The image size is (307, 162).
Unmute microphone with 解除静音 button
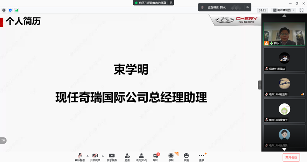point(80,156)
